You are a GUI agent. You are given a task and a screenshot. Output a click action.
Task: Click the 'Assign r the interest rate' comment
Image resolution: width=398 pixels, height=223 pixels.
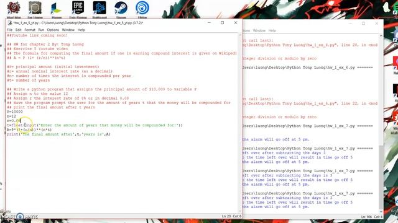point(68,98)
